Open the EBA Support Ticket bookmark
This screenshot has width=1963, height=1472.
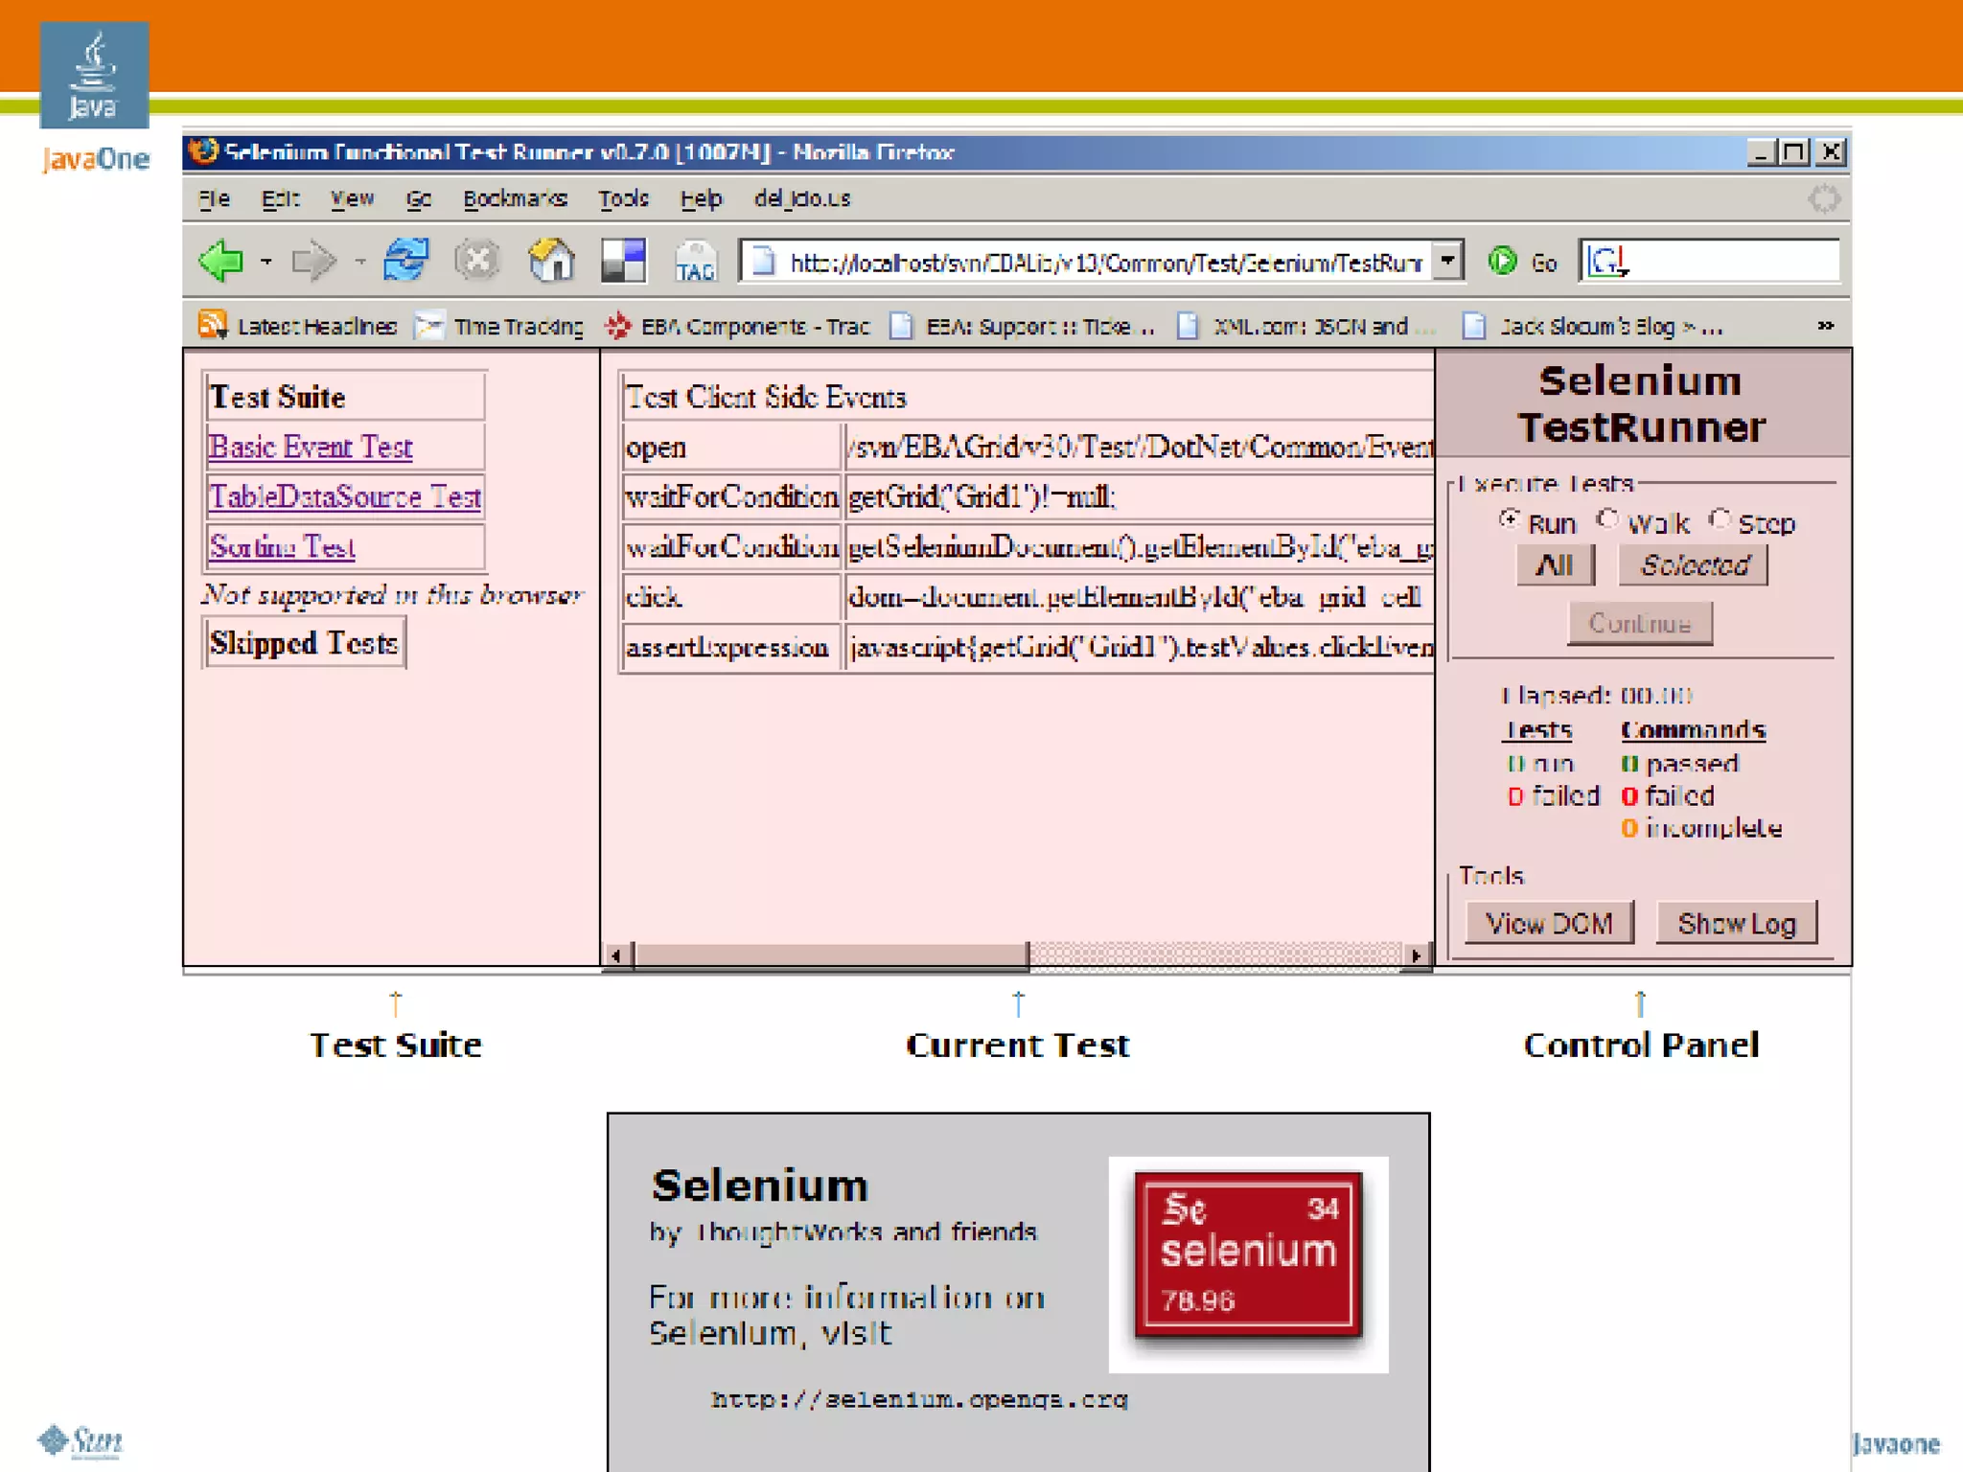pyautogui.click(x=1023, y=327)
